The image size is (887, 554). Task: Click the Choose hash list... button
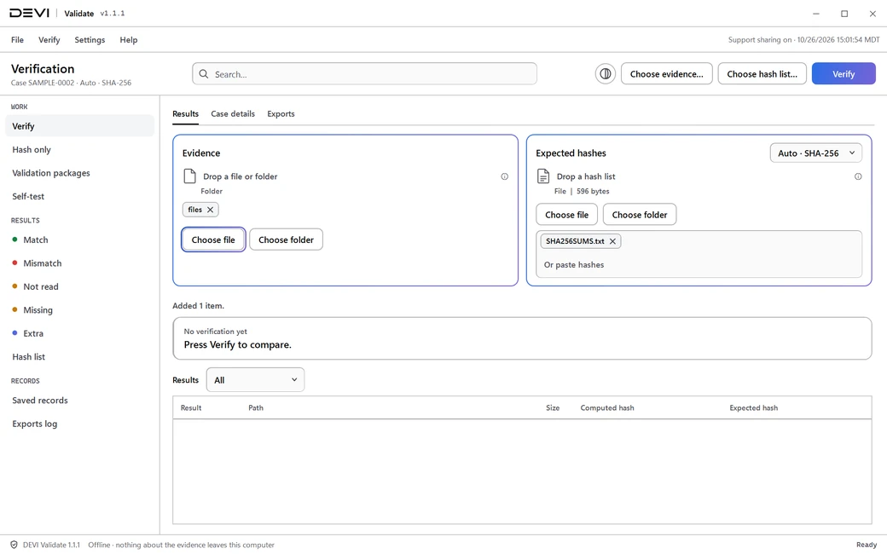pos(762,74)
